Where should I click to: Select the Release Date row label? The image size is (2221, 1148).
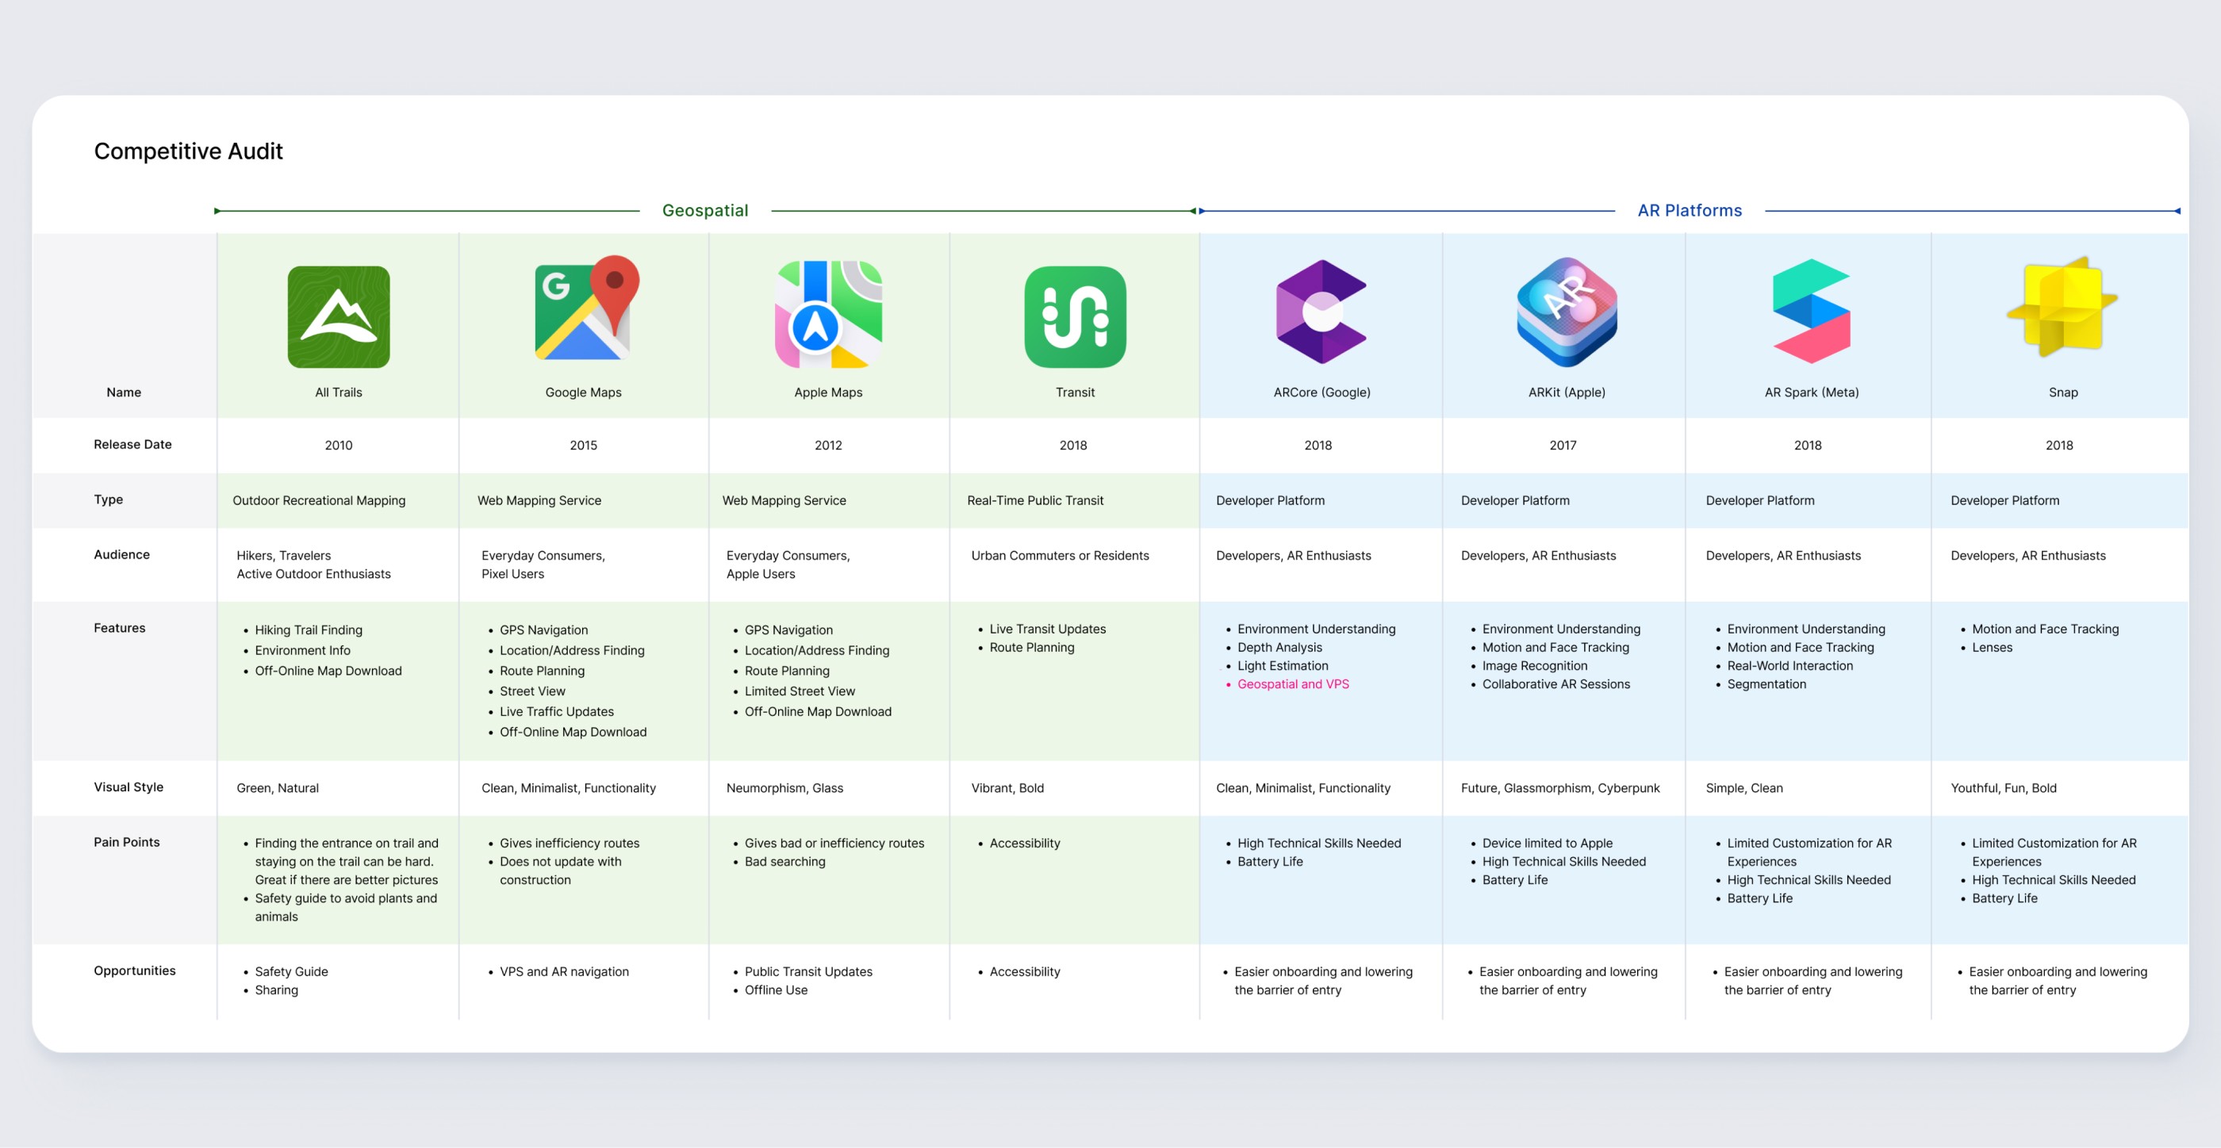(x=132, y=445)
